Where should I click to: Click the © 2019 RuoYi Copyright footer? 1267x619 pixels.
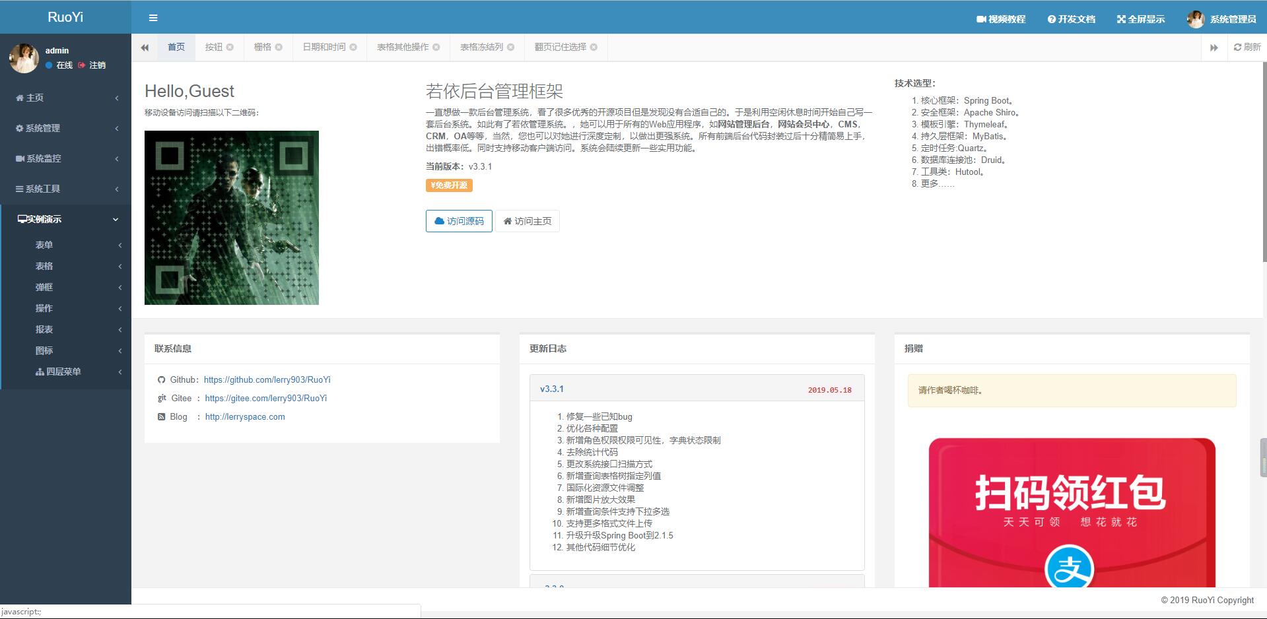point(1208,600)
